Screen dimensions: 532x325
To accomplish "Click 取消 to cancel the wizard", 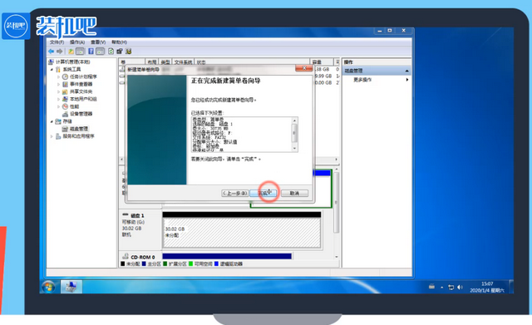I will pos(294,193).
